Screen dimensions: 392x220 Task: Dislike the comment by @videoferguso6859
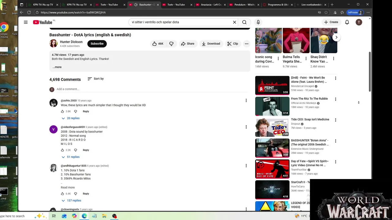tap(76, 150)
